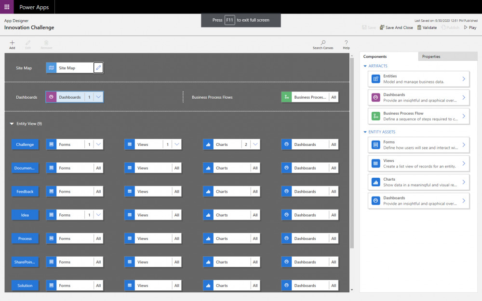Select the Components tab
The height and width of the screenshot is (301, 482).
[375, 56]
